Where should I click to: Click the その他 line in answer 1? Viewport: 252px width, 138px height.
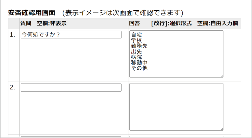pyautogui.click(x=139, y=68)
